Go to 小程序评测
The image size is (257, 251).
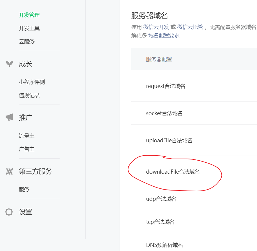(x=32, y=82)
